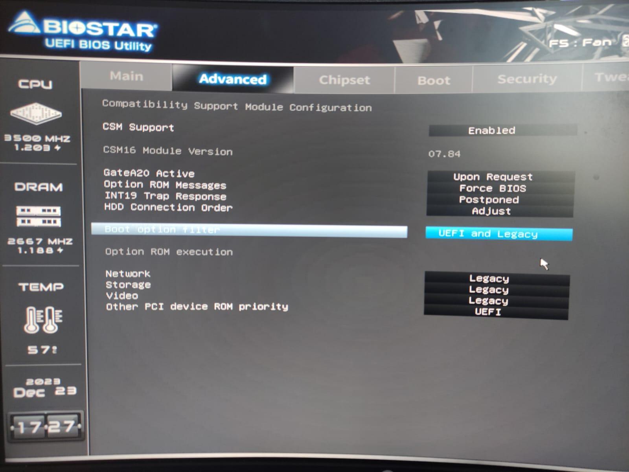
Task: Select the highlighted Boot option filter row
Action: click(x=249, y=230)
